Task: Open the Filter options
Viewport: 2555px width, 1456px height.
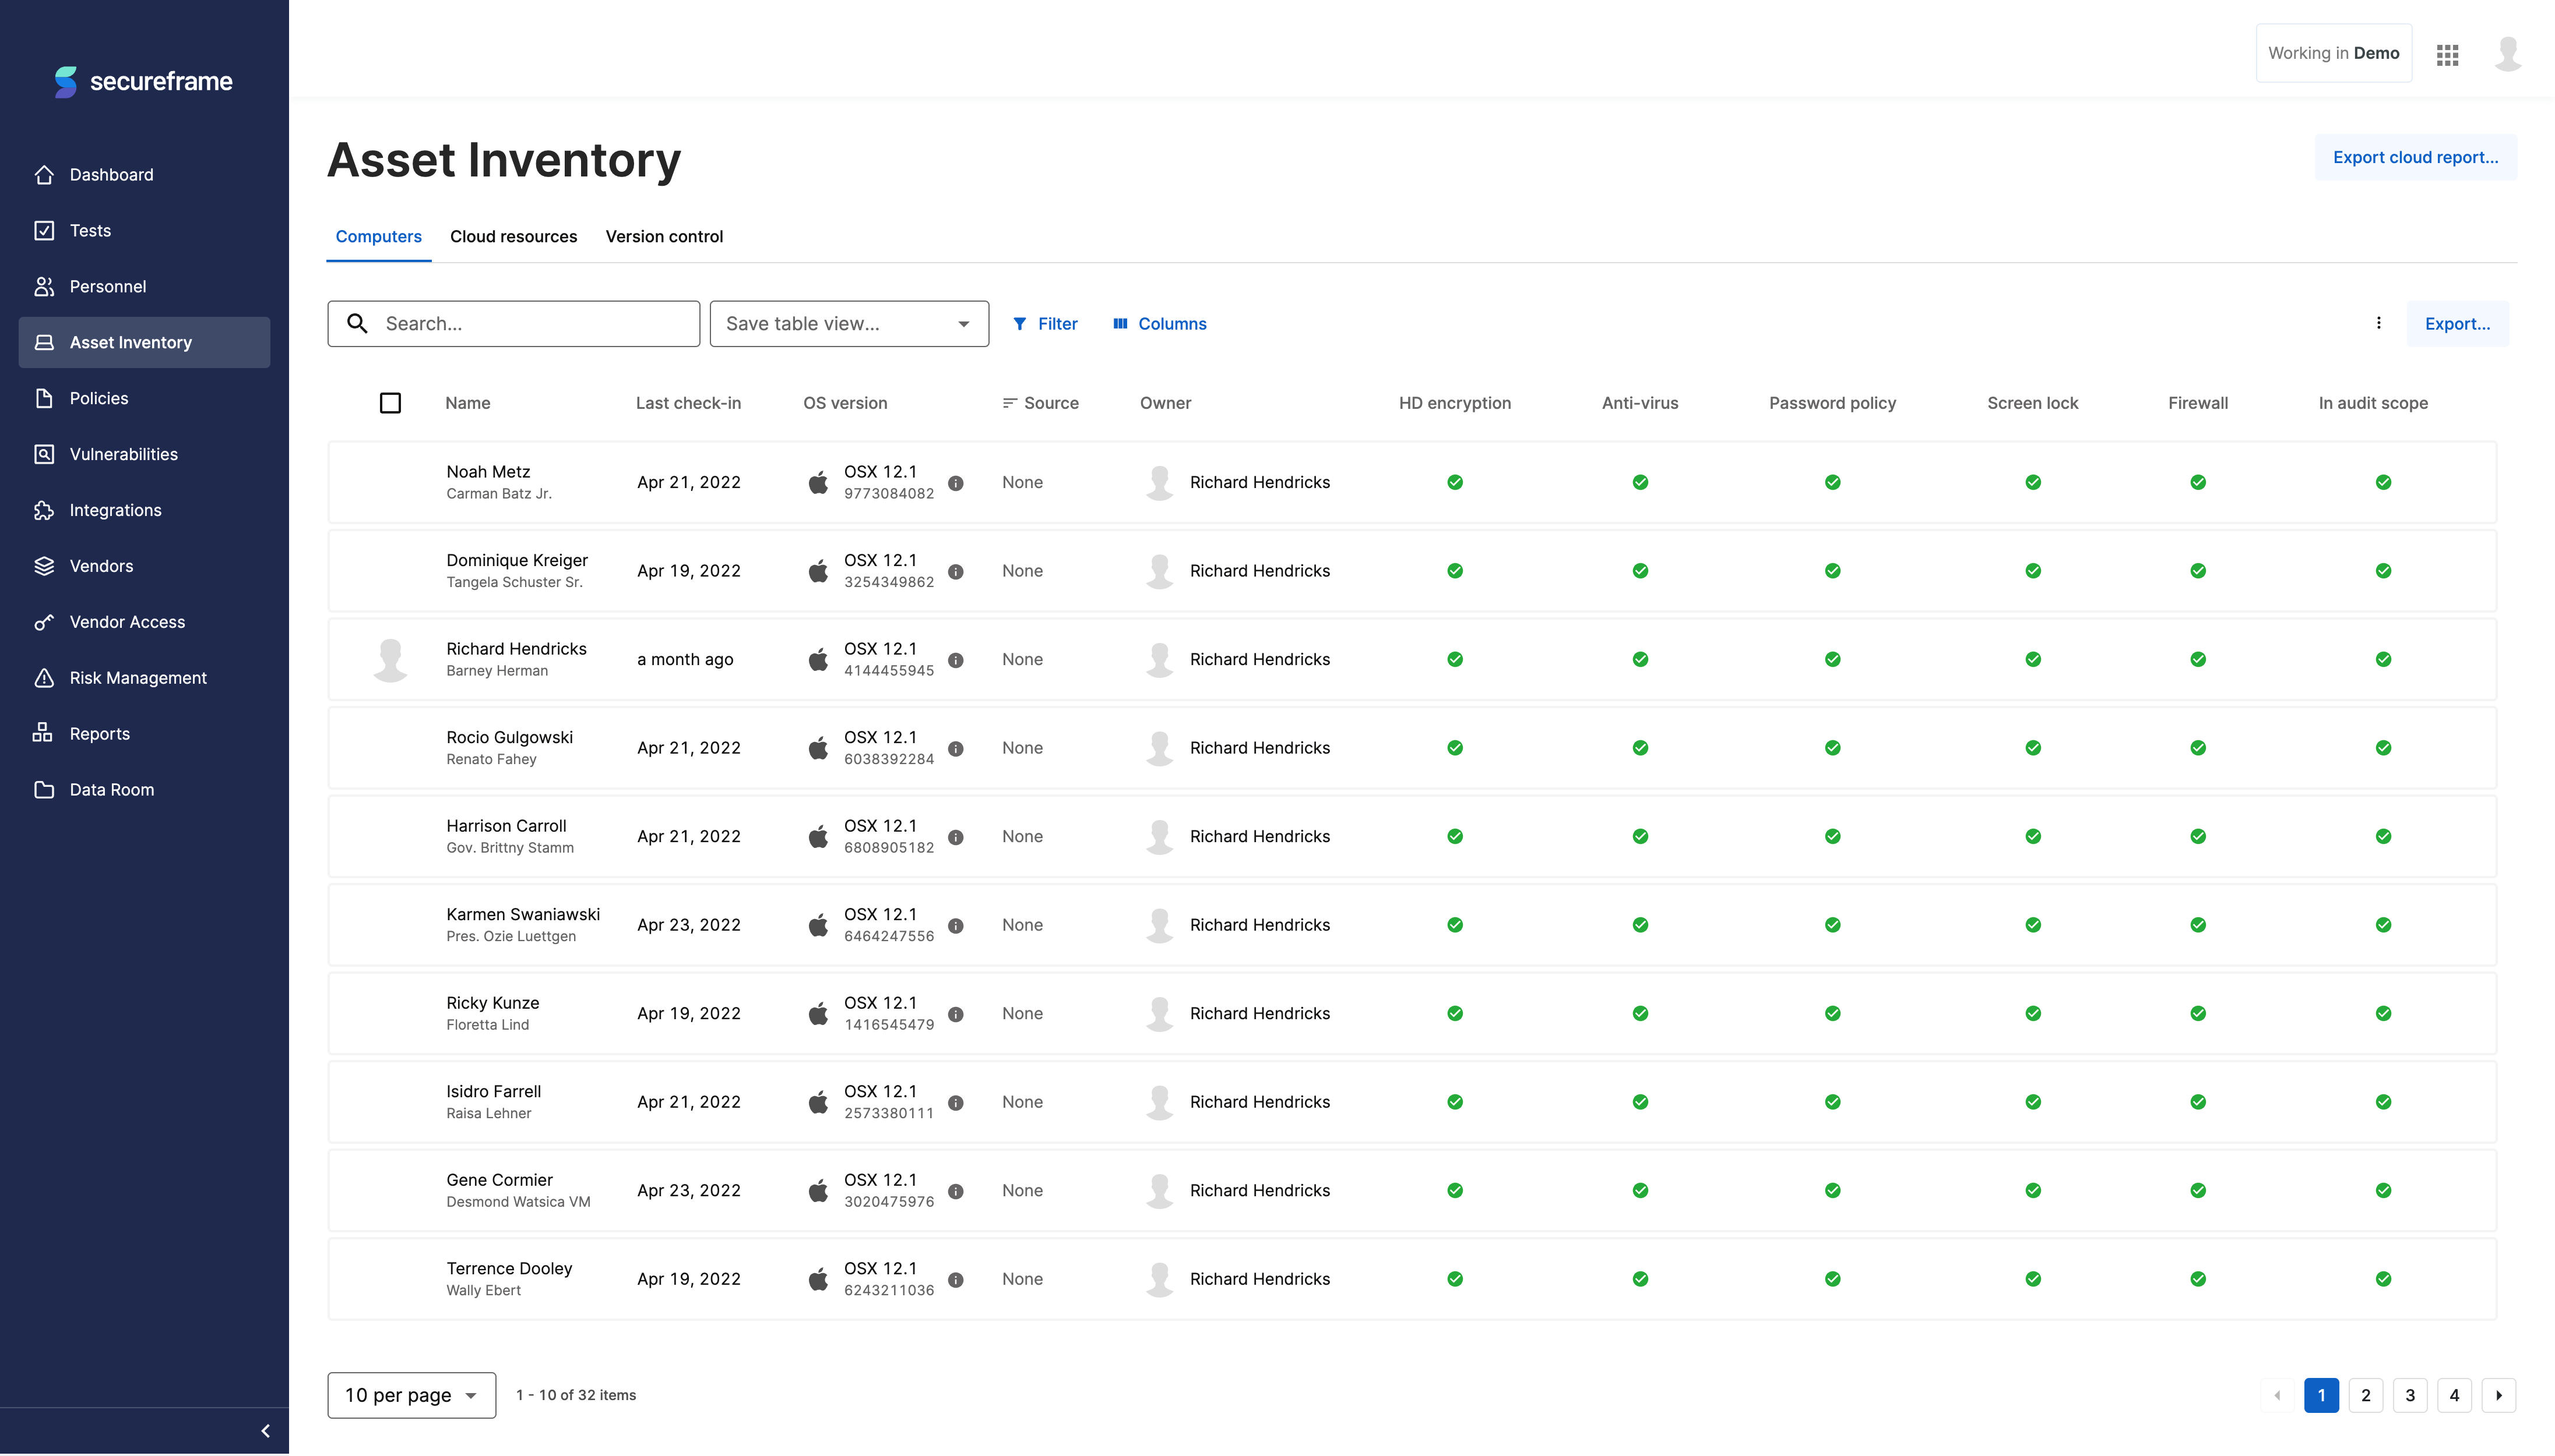Action: (1044, 323)
